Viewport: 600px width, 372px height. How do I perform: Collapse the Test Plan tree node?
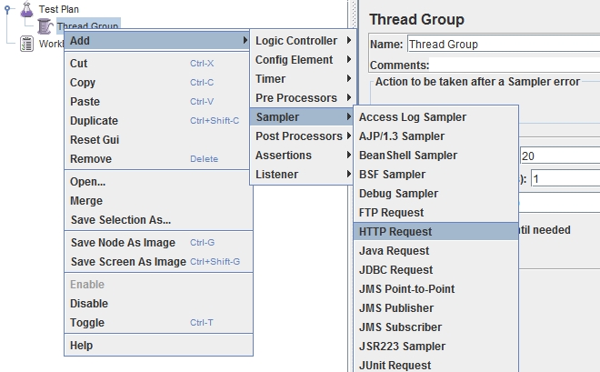tap(8, 9)
